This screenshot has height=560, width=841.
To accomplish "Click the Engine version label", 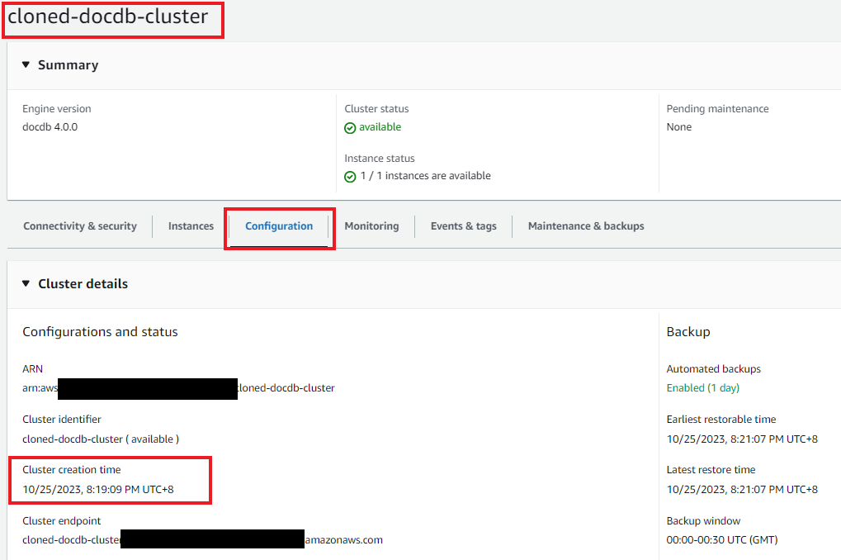I will coord(56,108).
